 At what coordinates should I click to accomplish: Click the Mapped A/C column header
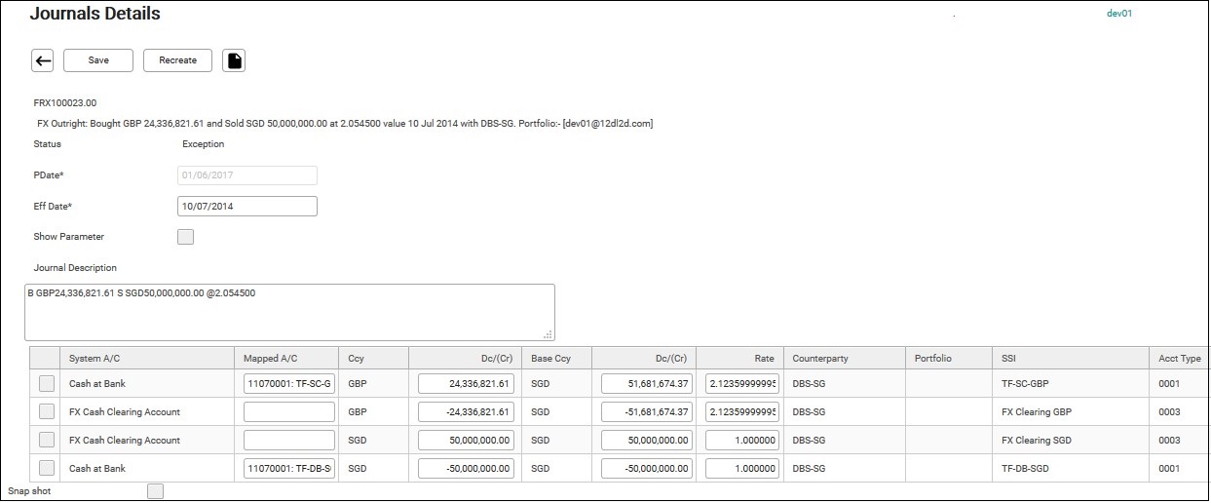pyautogui.click(x=271, y=359)
